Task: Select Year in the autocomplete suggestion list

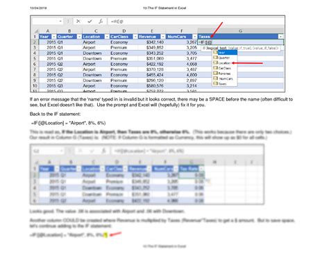Action: (225, 53)
